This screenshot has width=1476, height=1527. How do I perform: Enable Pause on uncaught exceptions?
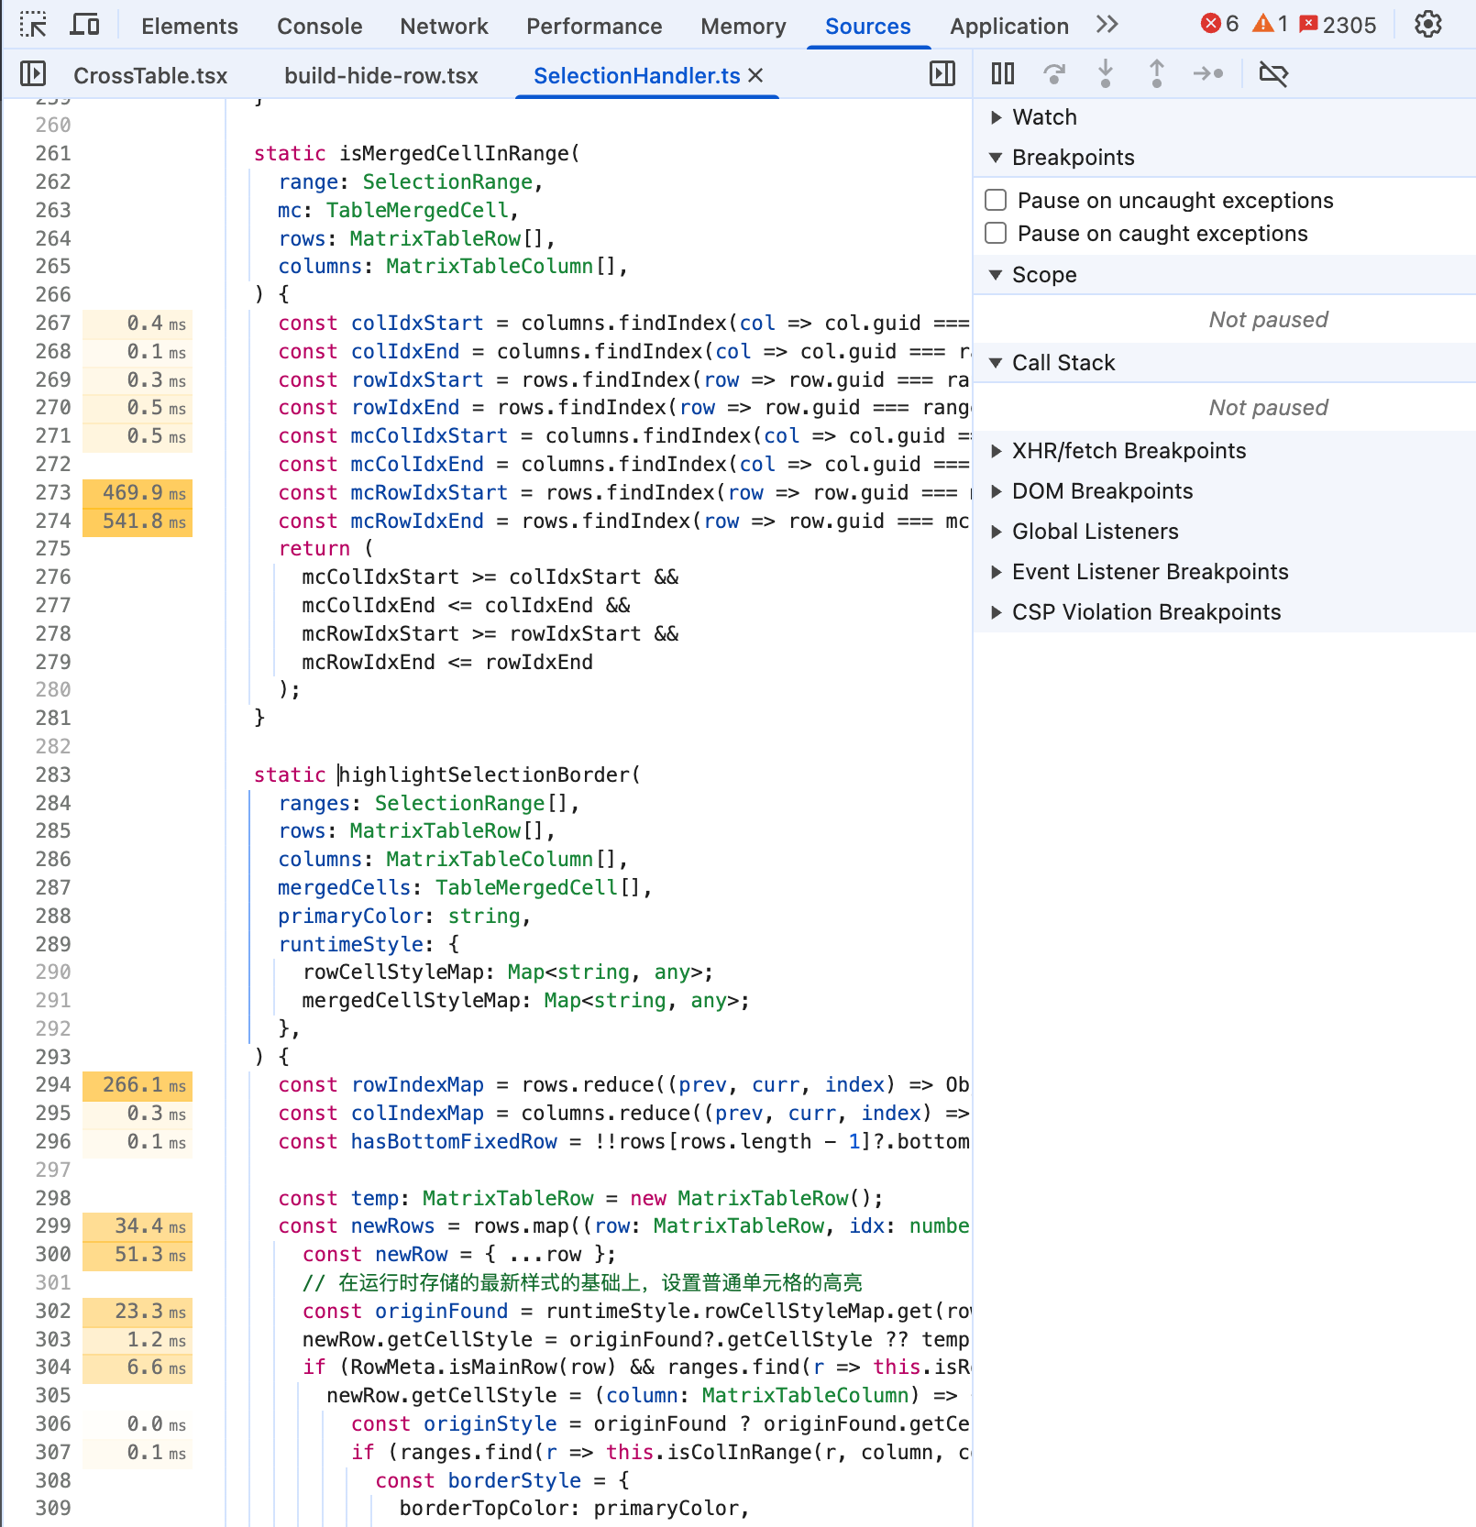point(996,200)
